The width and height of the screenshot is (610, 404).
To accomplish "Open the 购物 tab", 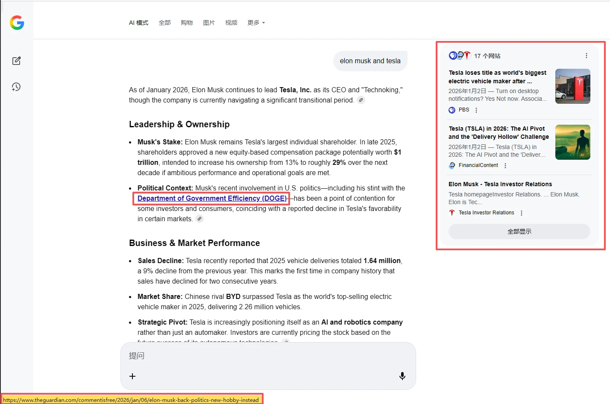I will pos(187,23).
